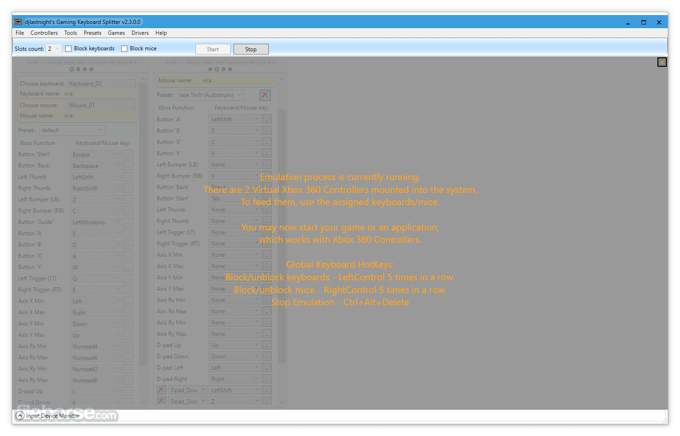Click the third LED in Slot 2 header
The width and height of the screenshot is (680, 436).
223,69
